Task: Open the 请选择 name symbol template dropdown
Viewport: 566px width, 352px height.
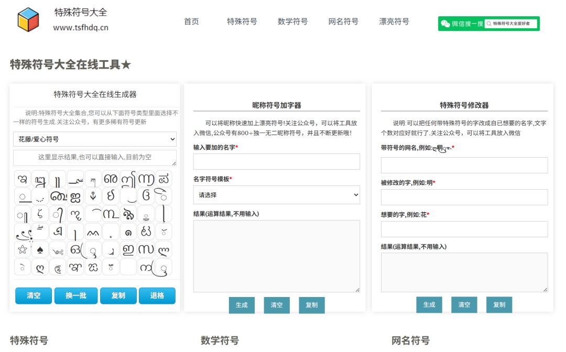Action: coord(277,194)
